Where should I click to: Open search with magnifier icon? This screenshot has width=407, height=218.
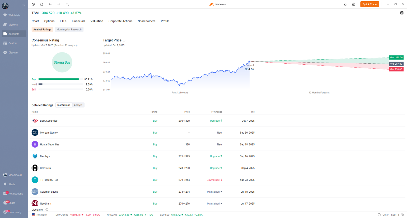click(67, 4)
